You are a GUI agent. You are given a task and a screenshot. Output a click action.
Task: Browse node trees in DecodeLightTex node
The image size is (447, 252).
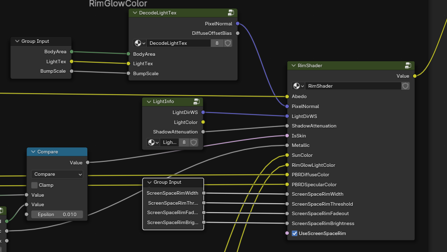(x=140, y=43)
